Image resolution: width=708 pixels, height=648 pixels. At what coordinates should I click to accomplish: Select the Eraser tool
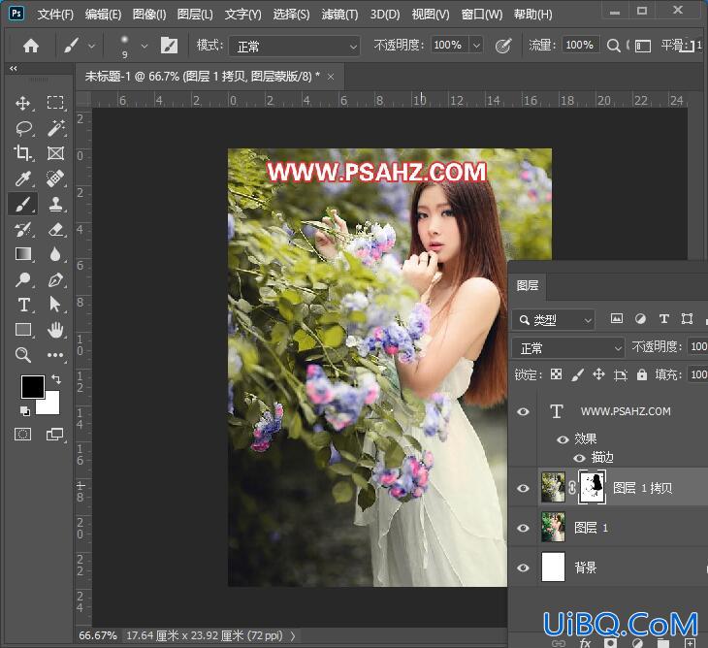pyautogui.click(x=55, y=229)
